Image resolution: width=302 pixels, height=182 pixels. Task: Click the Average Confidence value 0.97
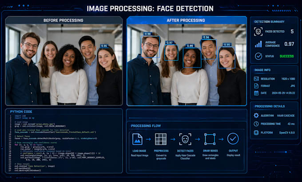coord(289,44)
